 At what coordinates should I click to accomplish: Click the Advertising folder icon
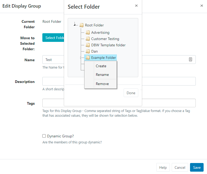88,32
